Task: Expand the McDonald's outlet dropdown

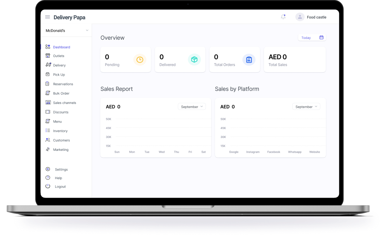Action: coord(66,31)
